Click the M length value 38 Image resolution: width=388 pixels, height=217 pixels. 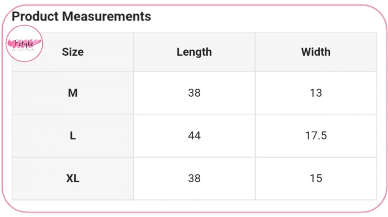(194, 93)
